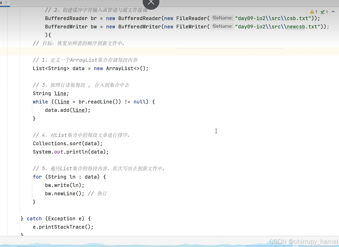
Task: Click the 'catch (Exception e)' clause
Action: point(56,219)
